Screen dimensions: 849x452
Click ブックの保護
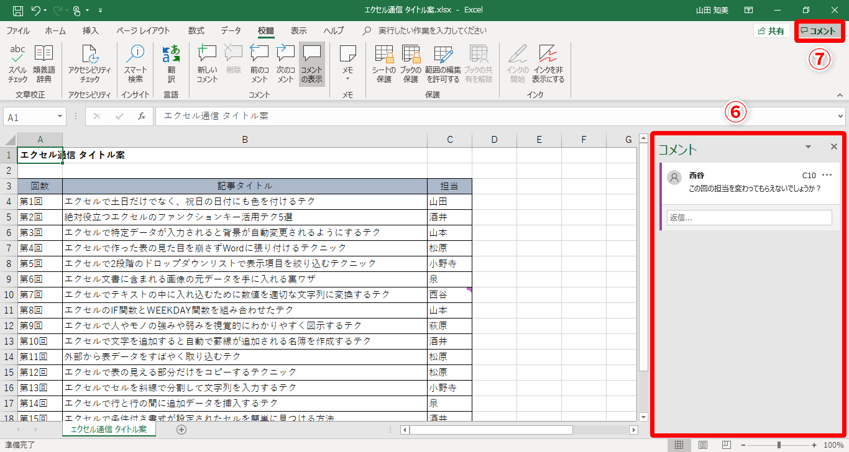(x=410, y=64)
